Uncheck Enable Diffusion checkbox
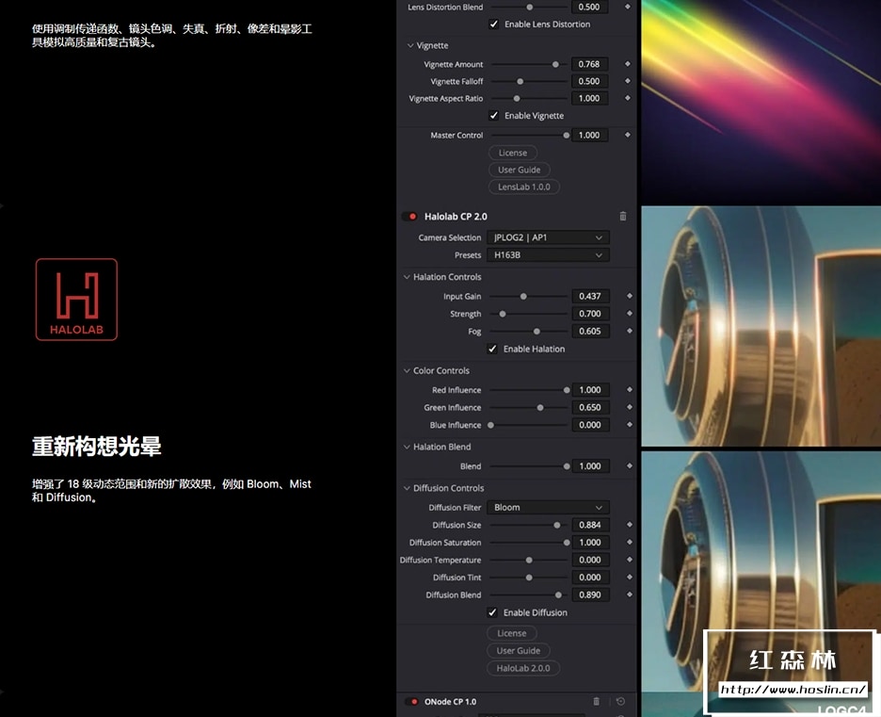 tap(492, 612)
